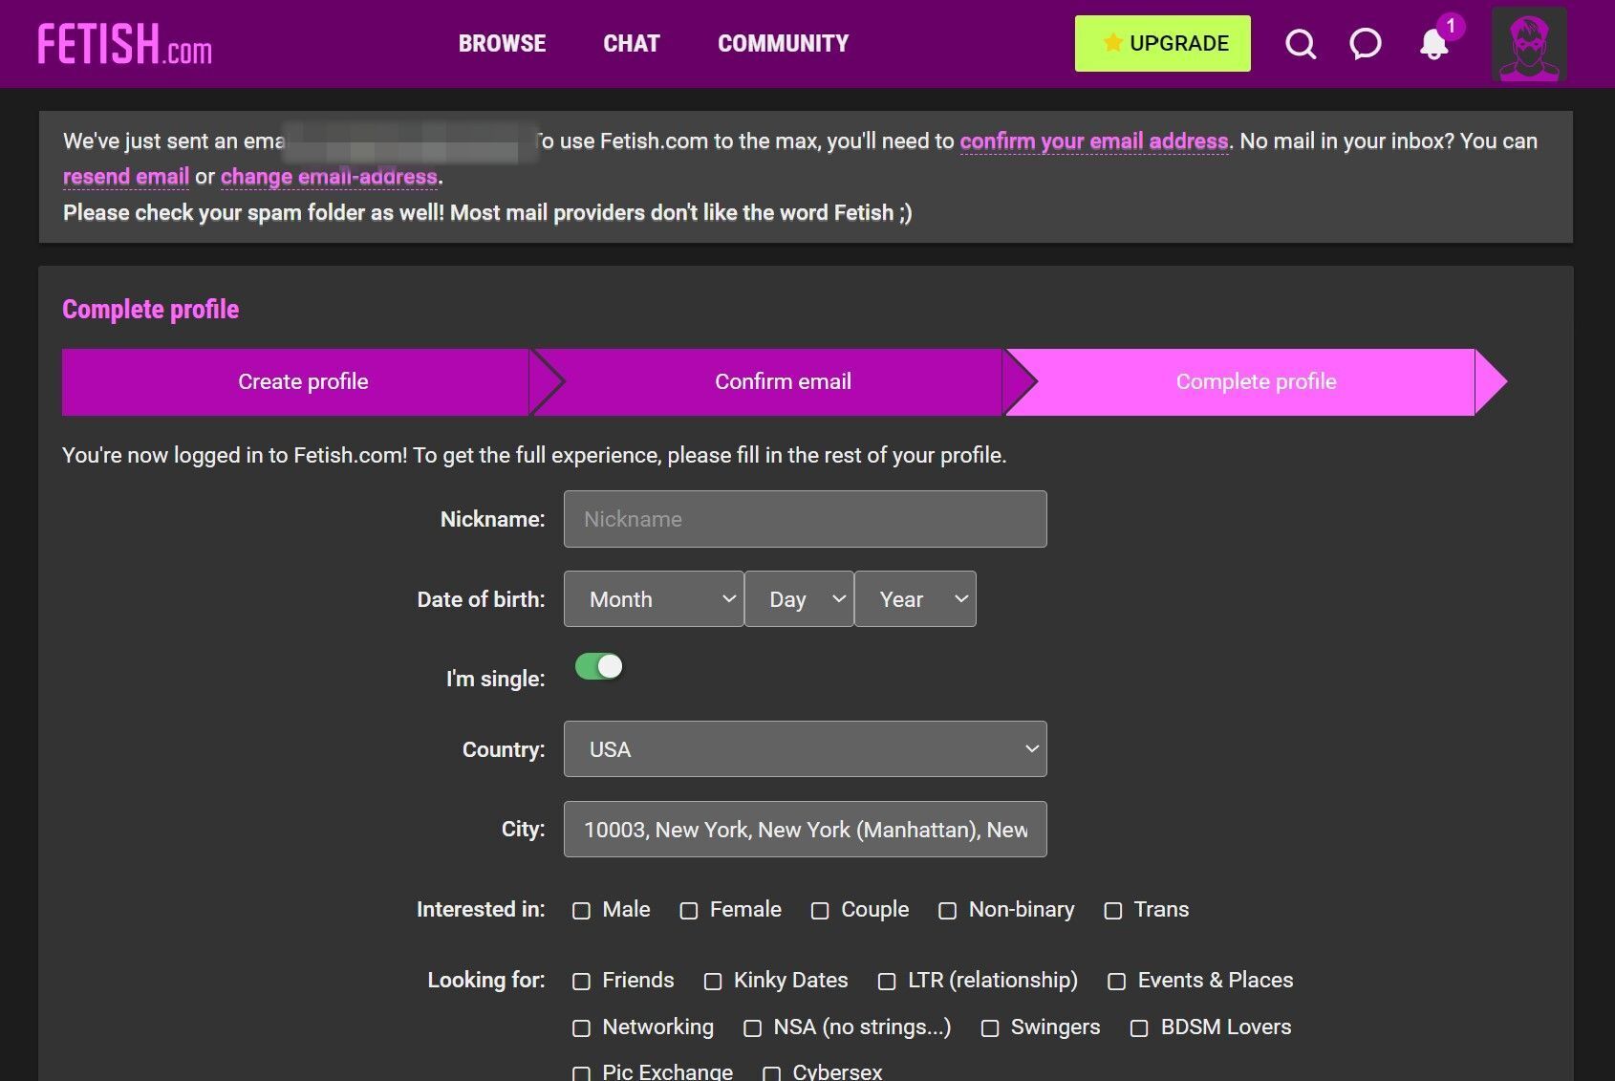Tick the Kinky Dates checkbox
Viewport: 1615px width, 1081px height.
713,982
